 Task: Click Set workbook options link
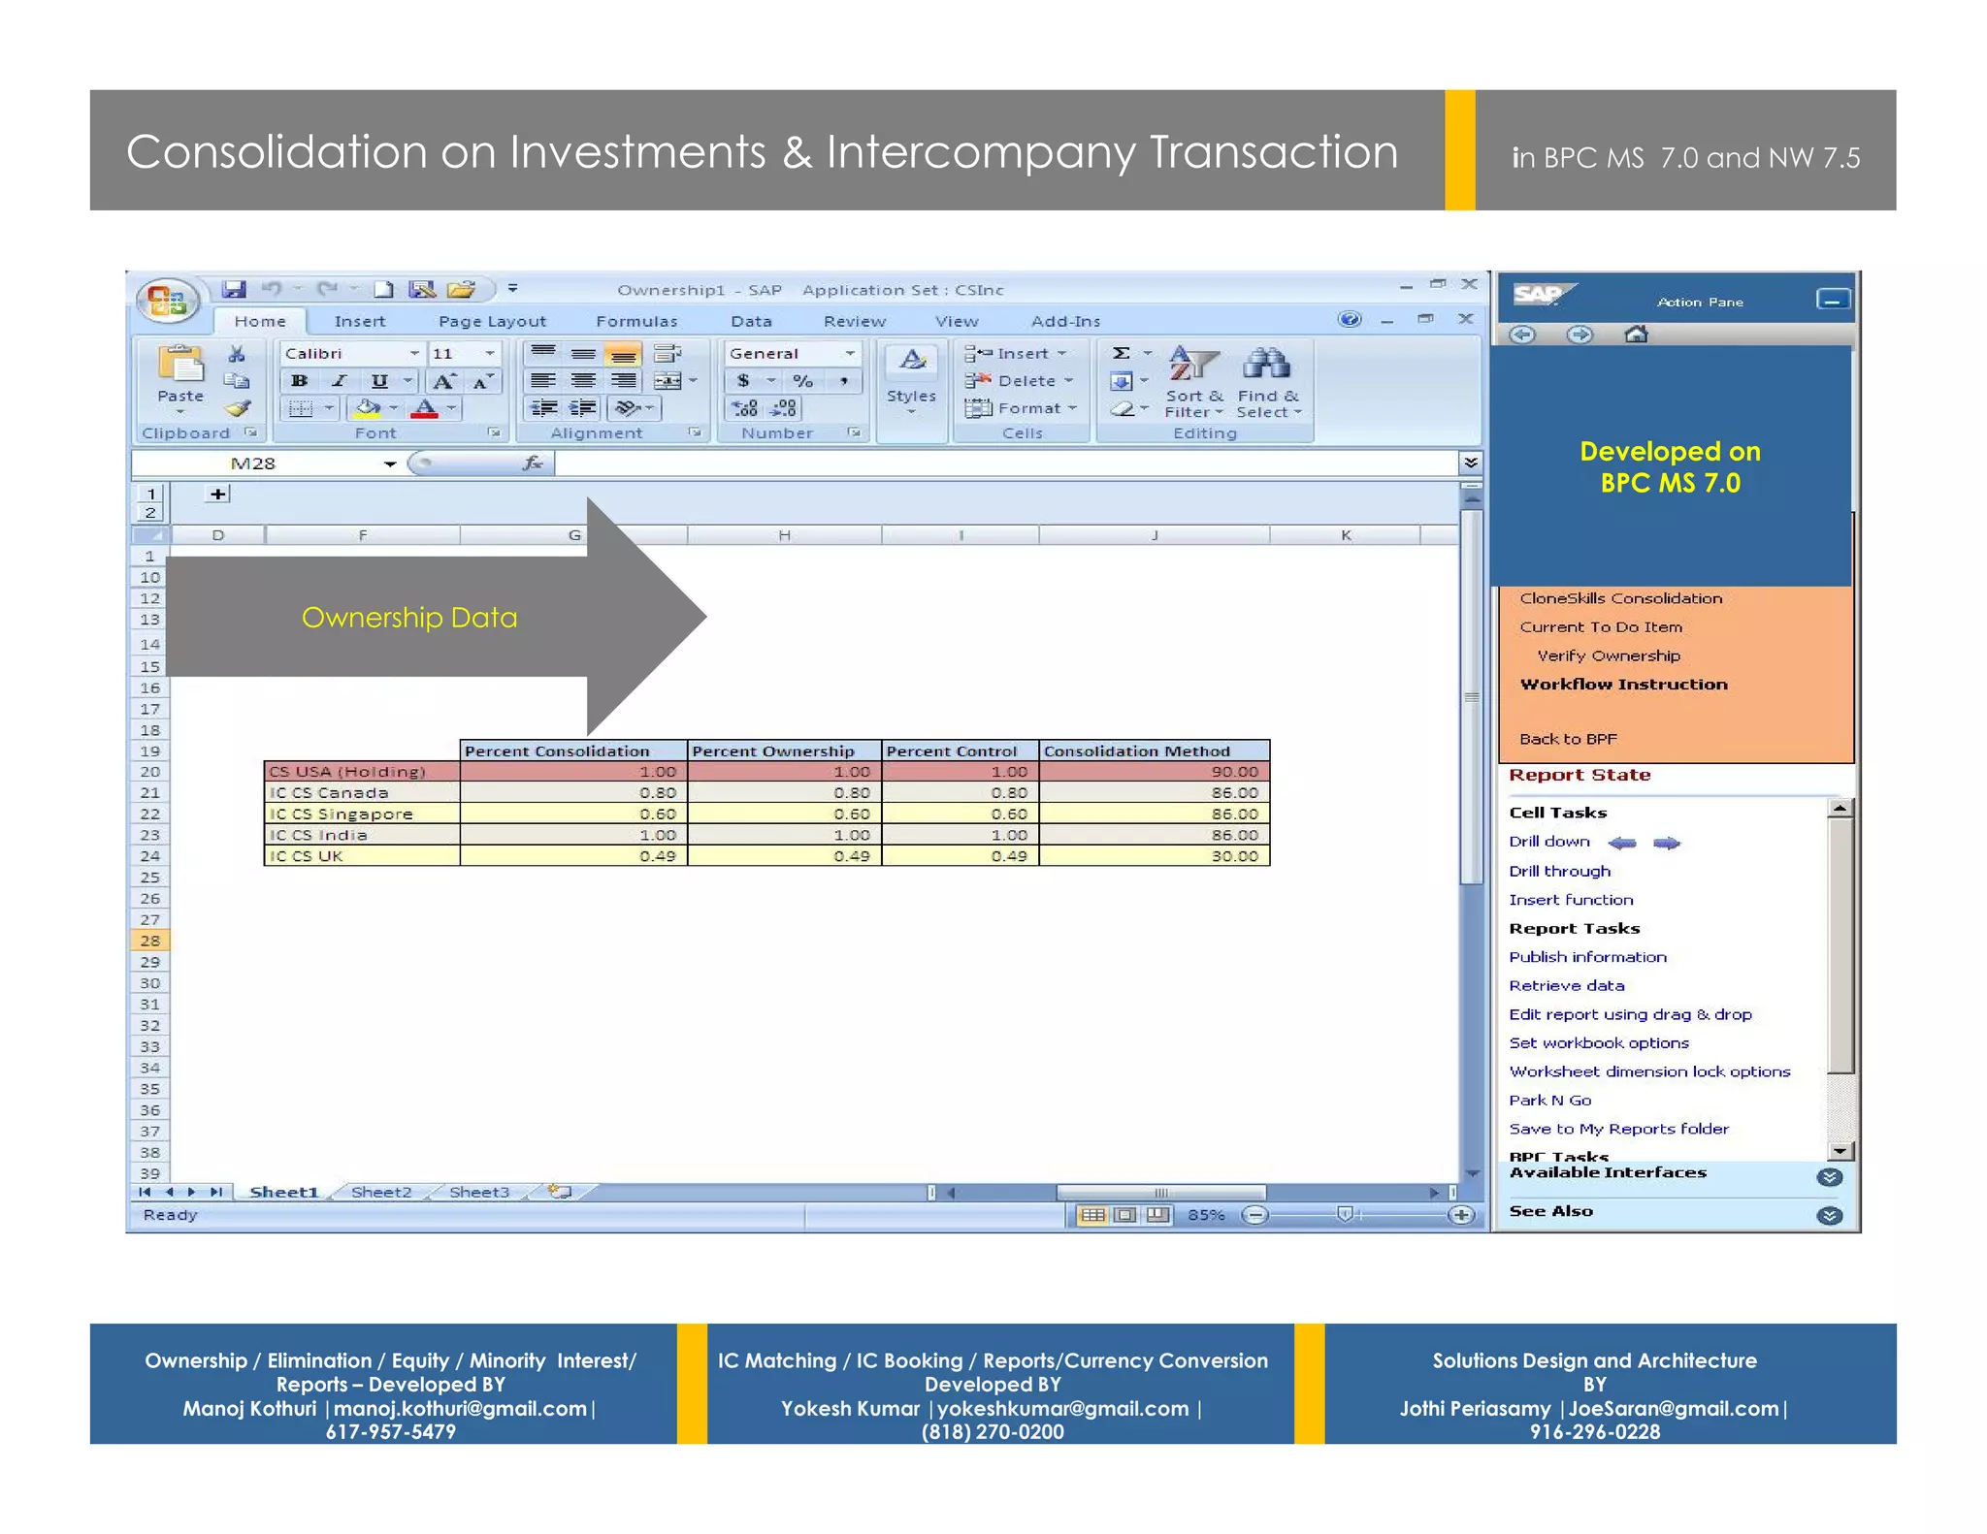(1598, 1042)
